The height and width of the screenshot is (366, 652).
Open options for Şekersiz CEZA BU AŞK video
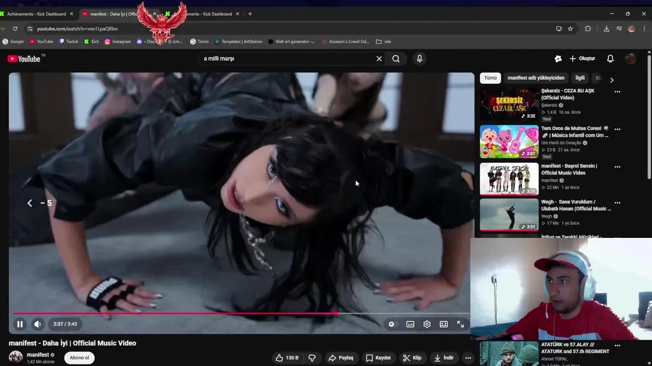click(x=617, y=92)
